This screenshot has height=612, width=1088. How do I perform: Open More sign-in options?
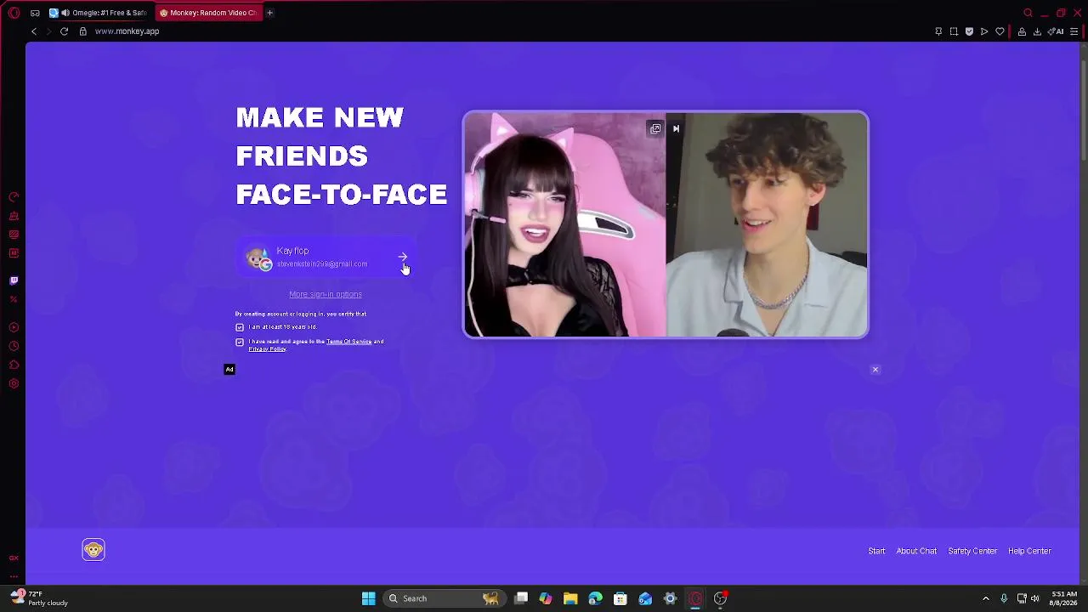coord(326,294)
